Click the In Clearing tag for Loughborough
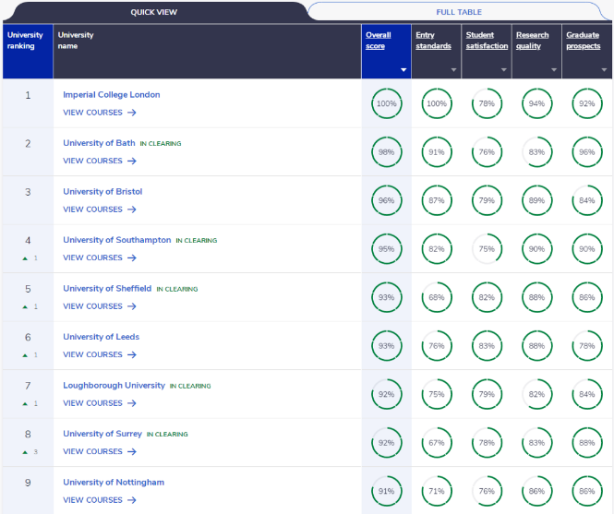 pyautogui.click(x=190, y=386)
